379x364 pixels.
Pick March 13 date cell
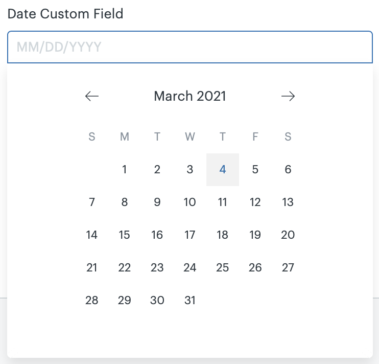(288, 202)
